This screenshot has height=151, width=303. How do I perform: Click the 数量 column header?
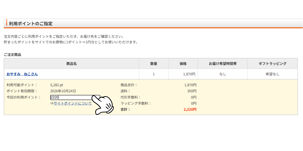point(153,63)
